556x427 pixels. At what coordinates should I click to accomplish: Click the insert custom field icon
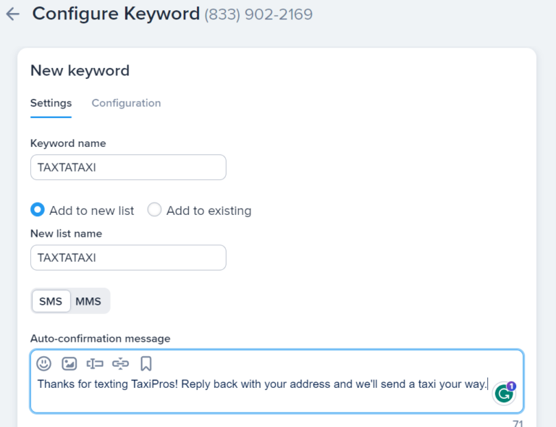point(95,363)
